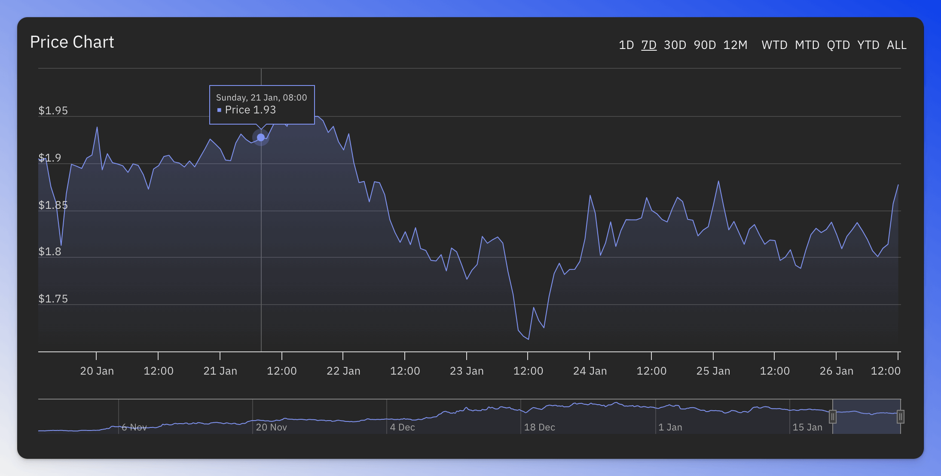The height and width of the screenshot is (476, 941).
Task: Show 12M price history
Action: point(735,45)
